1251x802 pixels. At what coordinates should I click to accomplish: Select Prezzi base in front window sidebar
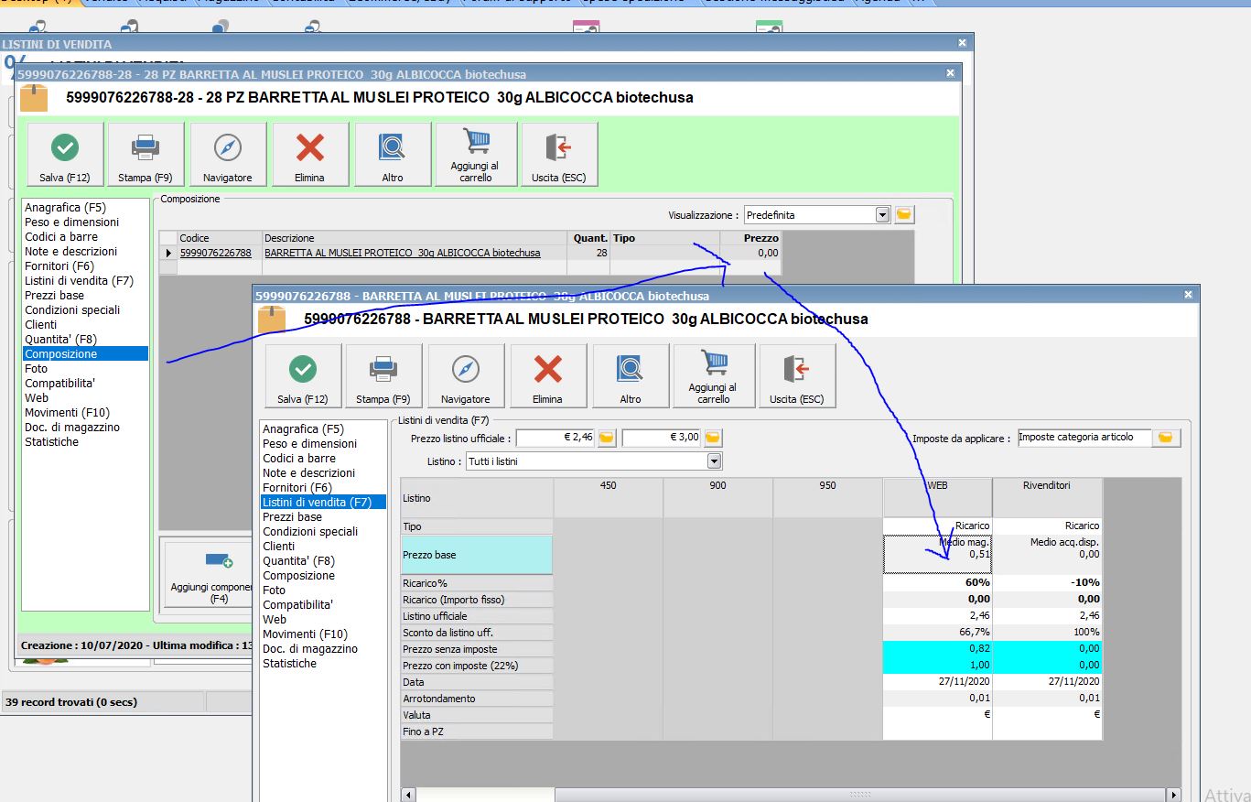tap(292, 517)
